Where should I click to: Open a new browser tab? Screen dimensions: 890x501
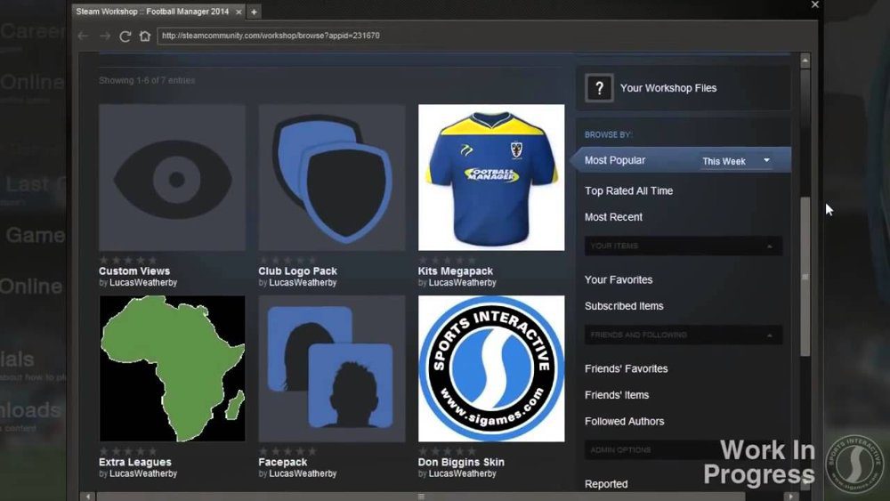[x=254, y=12]
